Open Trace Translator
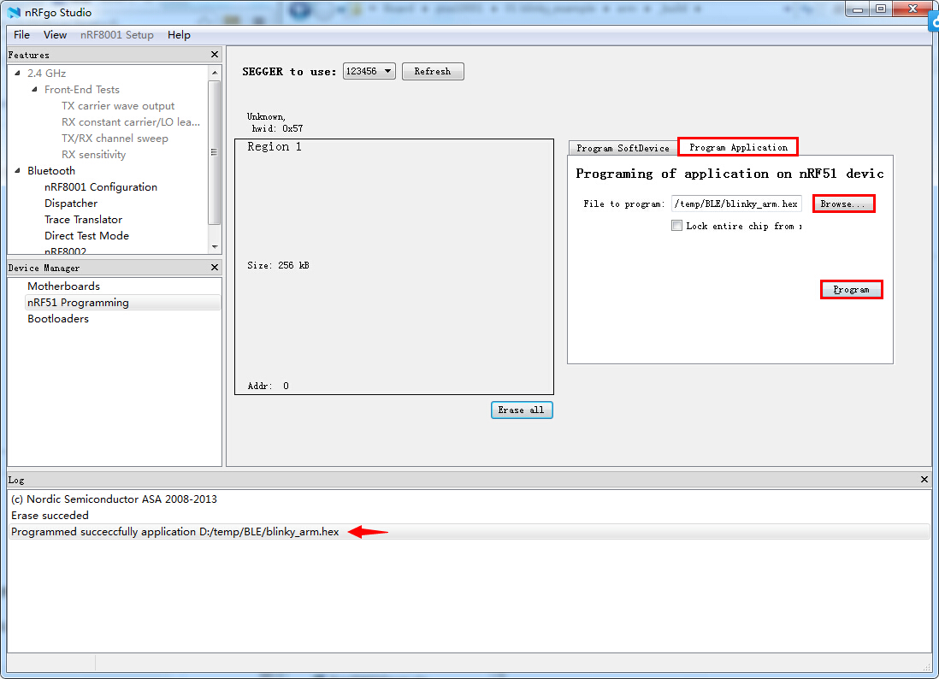Image resolution: width=939 pixels, height=679 pixels. pos(83,219)
